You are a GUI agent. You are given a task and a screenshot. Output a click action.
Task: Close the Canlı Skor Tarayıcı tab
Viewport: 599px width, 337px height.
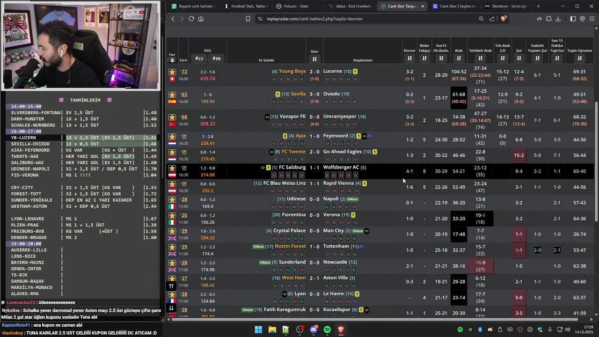pos(423,6)
